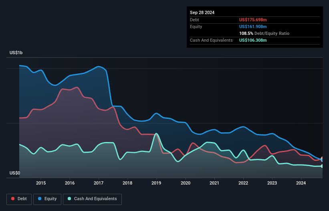Toggle the Equity series legend button

47,199
